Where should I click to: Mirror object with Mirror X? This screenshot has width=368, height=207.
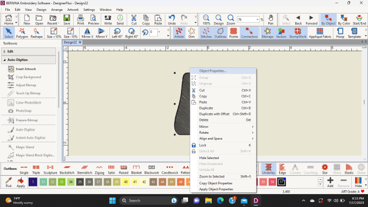[x=87, y=33]
